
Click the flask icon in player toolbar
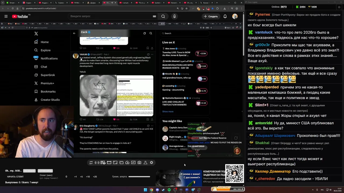pyautogui.click(x=145, y=163)
